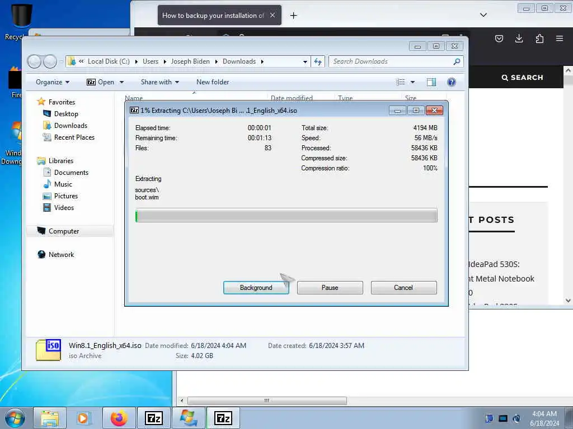Click SEARCH on the web page

coord(522,77)
